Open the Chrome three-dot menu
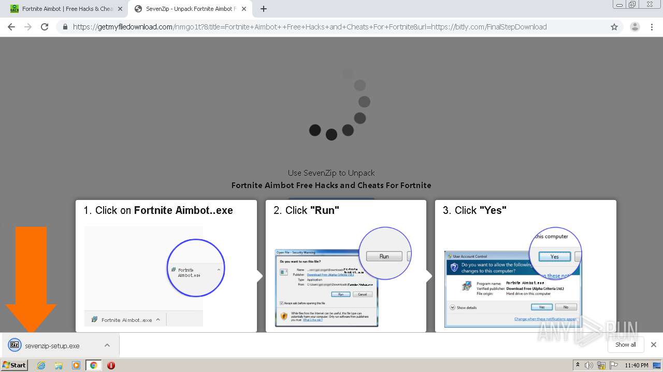Screen dimensions: 663x372 tap(652, 27)
